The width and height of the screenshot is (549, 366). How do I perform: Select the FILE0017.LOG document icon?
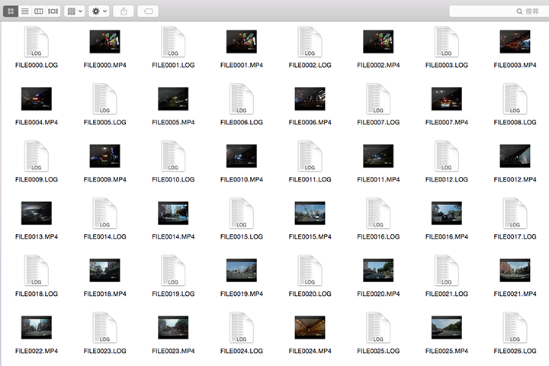(x=515, y=213)
